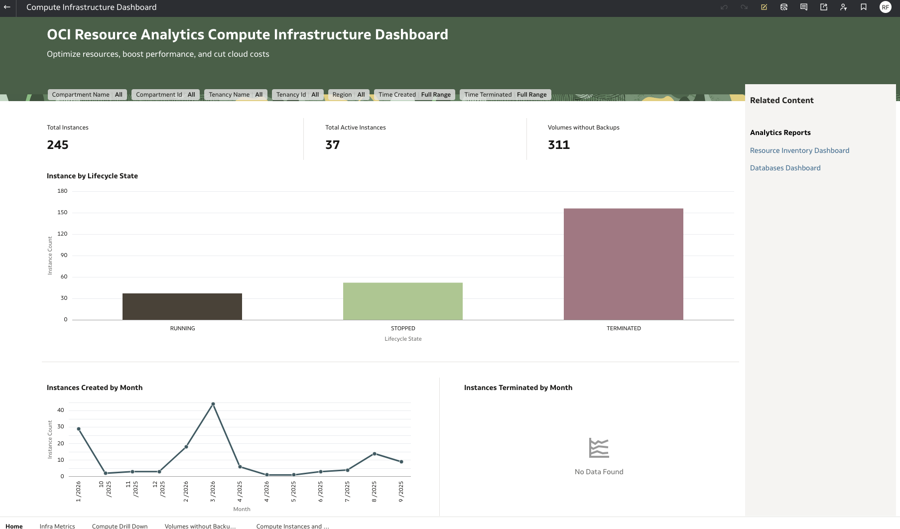
Task: Open the Resource Inventory Dashboard link
Action: click(799, 150)
